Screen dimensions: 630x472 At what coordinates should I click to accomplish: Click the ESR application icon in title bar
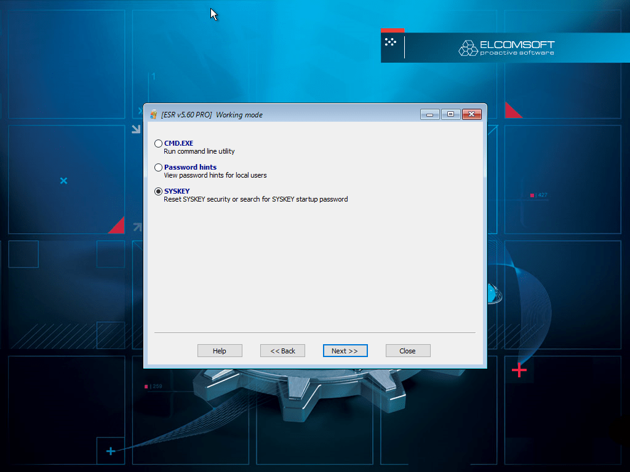(153, 115)
